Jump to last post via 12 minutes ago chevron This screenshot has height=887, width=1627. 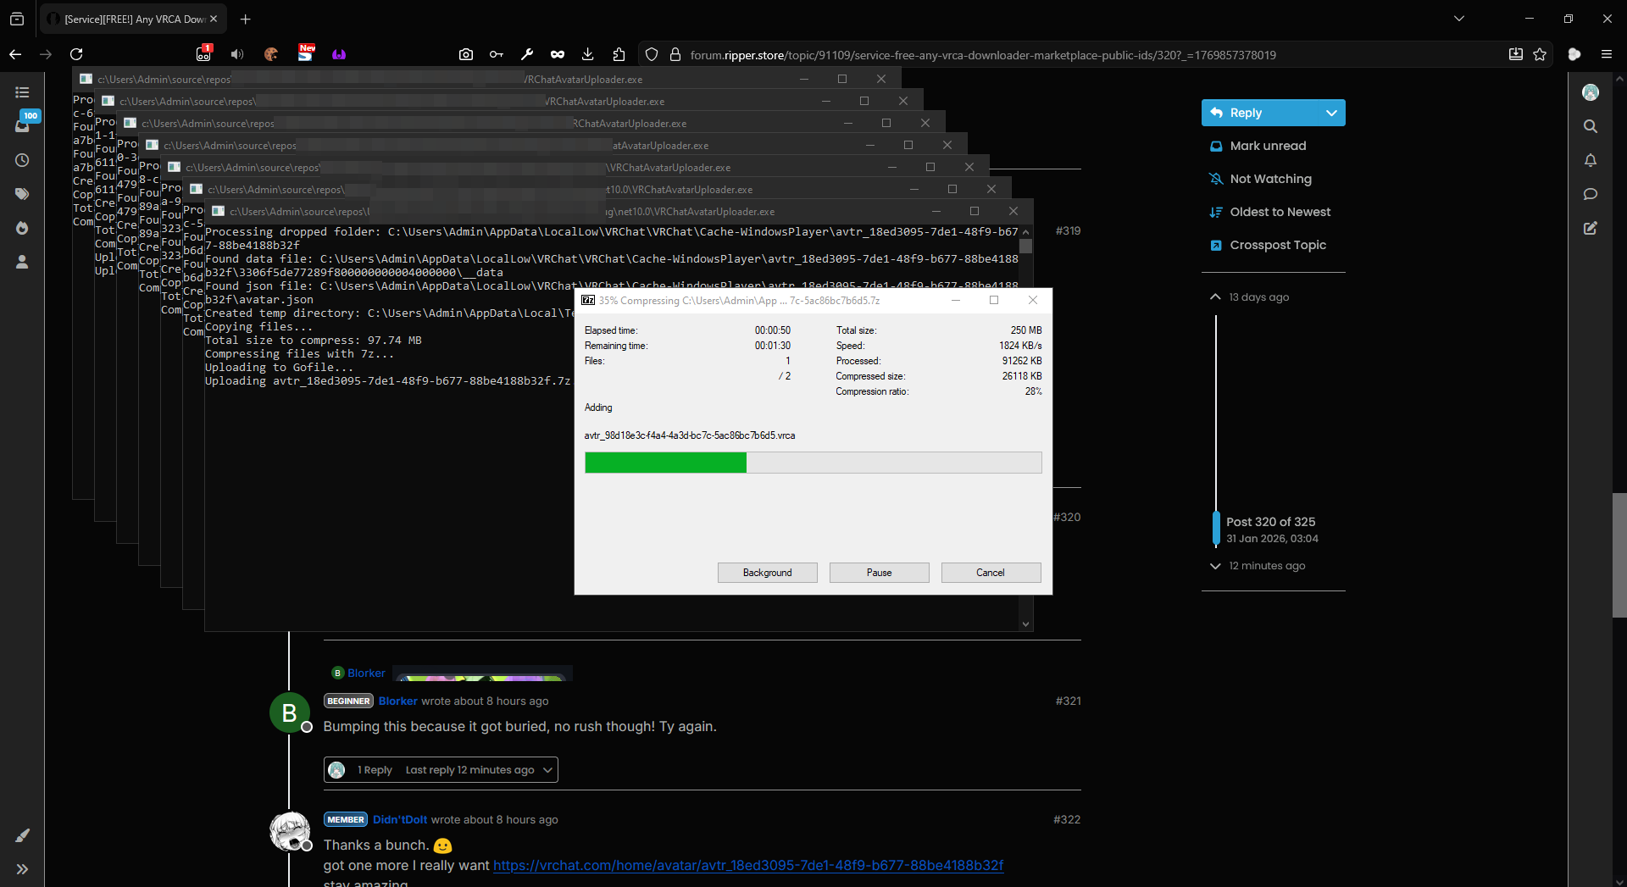click(x=1215, y=566)
